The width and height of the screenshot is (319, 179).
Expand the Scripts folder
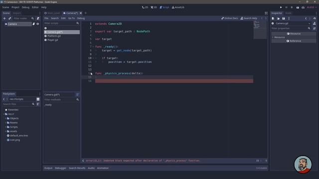(x=5, y=127)
